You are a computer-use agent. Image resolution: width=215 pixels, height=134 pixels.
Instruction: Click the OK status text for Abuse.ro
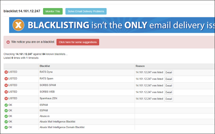click(x=10, y=116)
